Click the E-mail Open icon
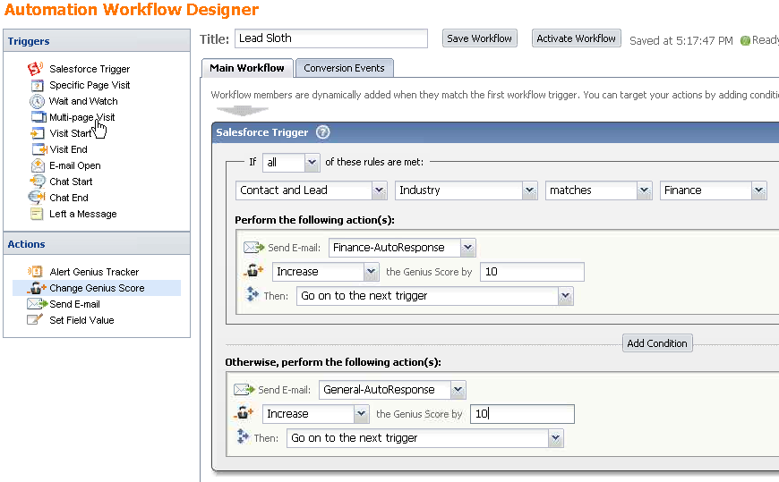This screenshot has width=779, height=482. (x=38, y=165)
